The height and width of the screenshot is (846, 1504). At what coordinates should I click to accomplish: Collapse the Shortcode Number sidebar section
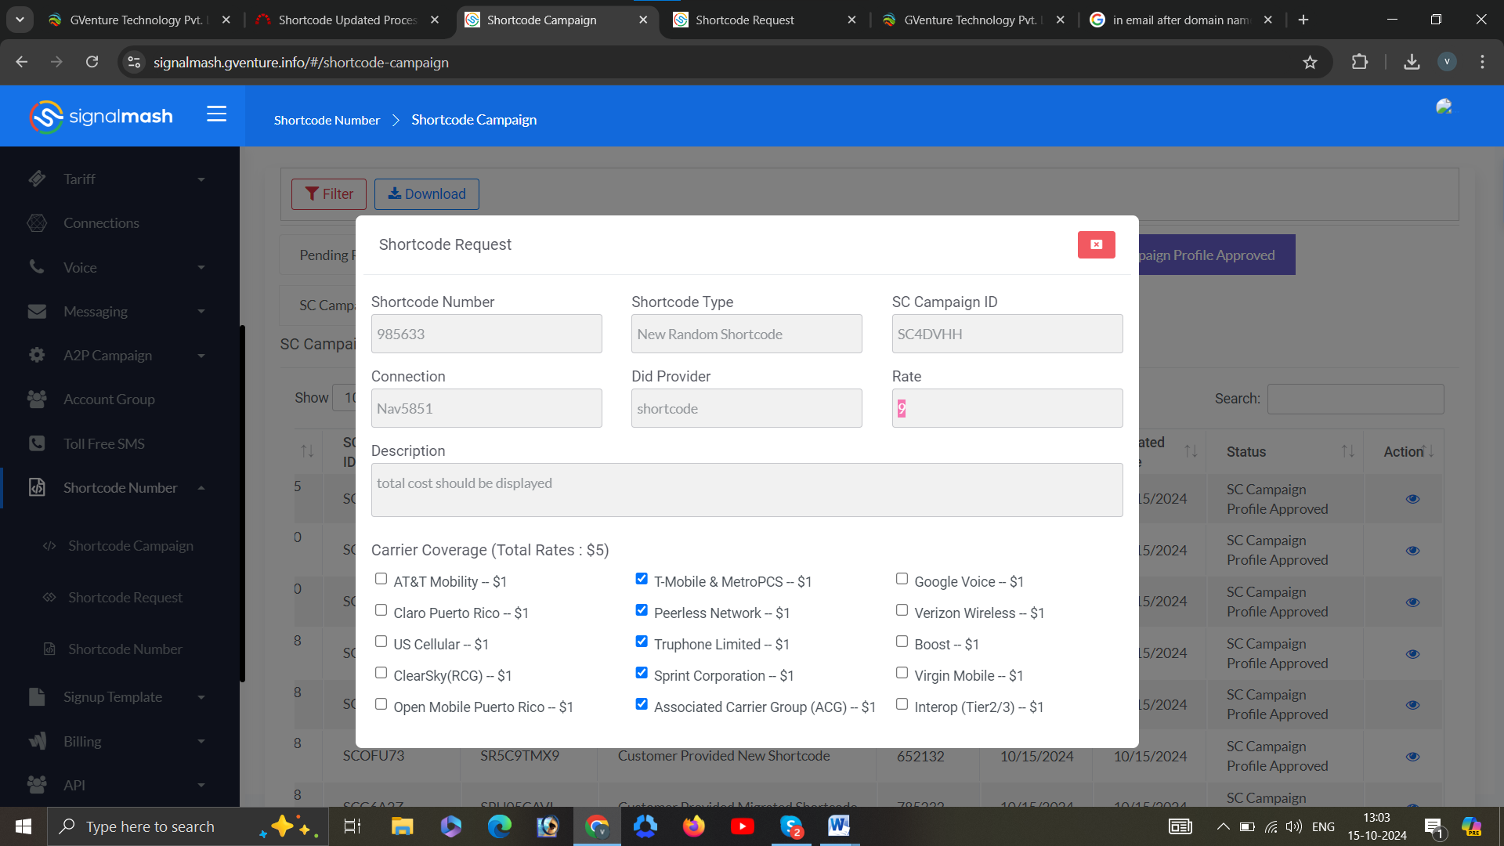[x=201, y=488]
